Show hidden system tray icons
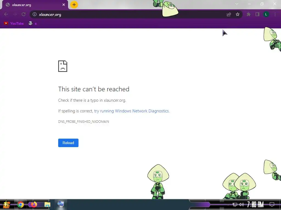 click(228, 205)
